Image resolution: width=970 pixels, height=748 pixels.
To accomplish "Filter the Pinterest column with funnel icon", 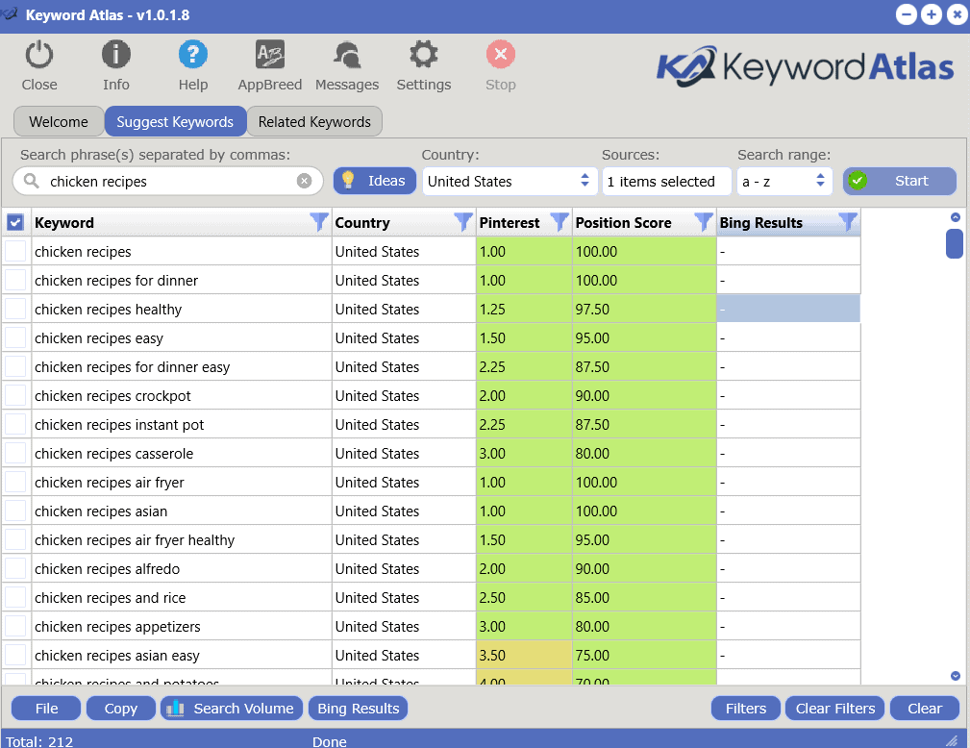I will click(x=560, y=222).
